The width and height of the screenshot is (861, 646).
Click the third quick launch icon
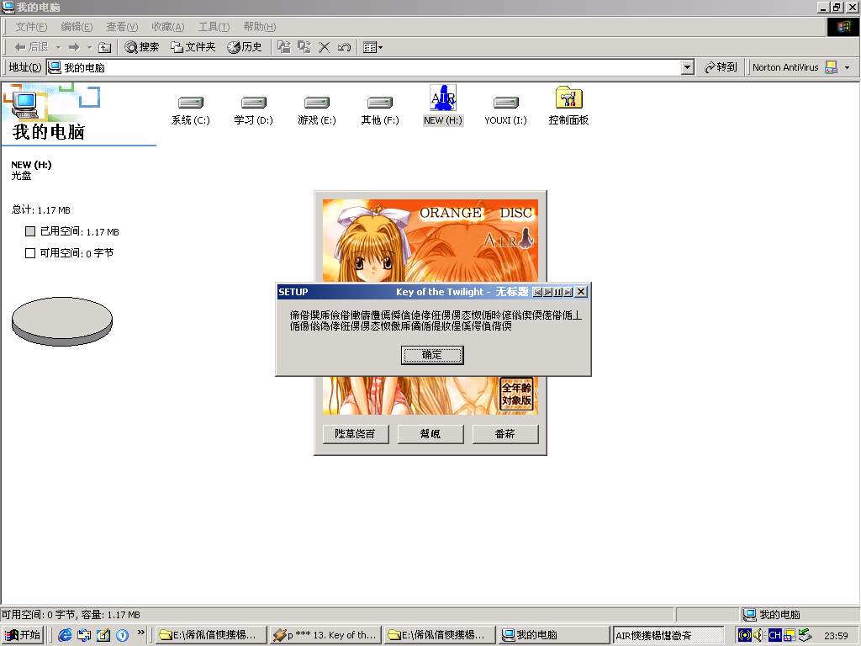pyautogui.click(x=103, y=635)
